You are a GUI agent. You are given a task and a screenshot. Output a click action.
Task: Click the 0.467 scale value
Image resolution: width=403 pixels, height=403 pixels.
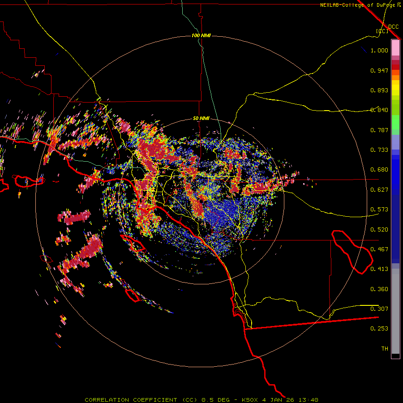click(379, 249)
